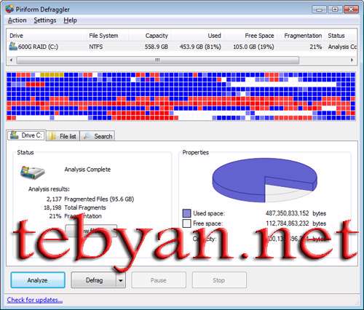
Task: Click the Drive C: tab icon
Action: [x=15, y=135]
